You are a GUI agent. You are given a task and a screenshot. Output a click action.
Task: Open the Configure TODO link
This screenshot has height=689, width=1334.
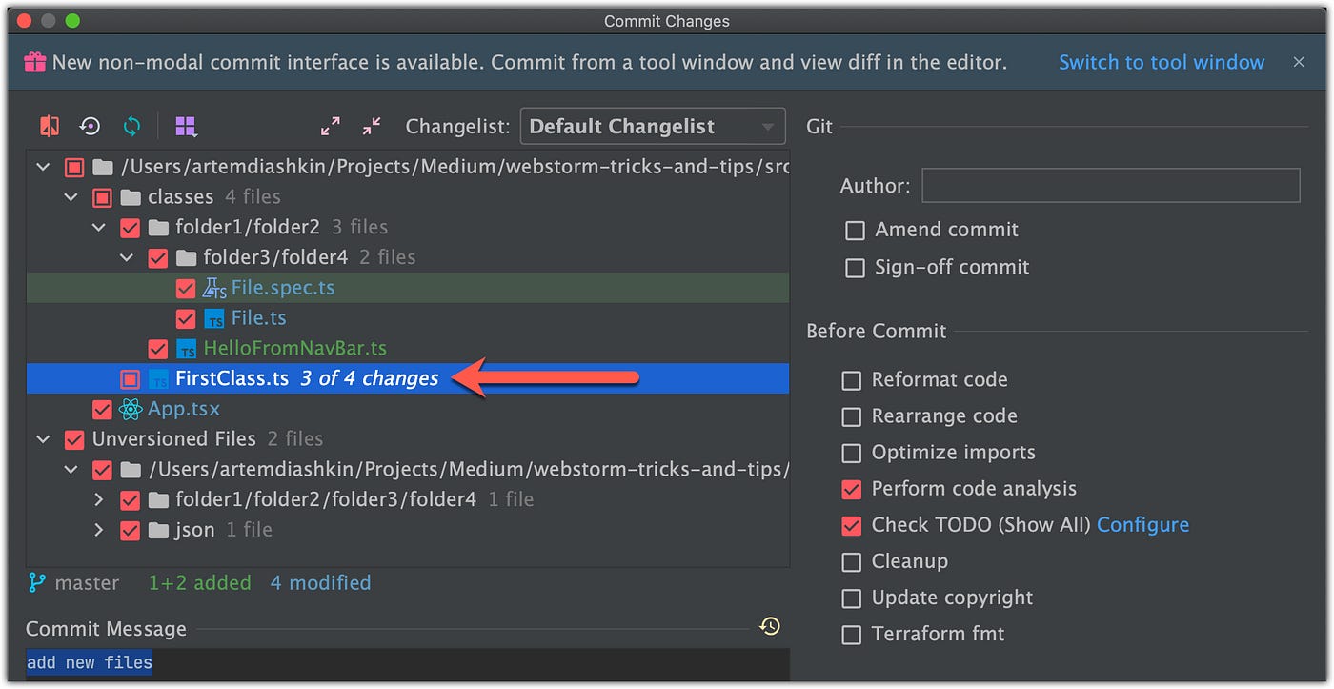1142,525
